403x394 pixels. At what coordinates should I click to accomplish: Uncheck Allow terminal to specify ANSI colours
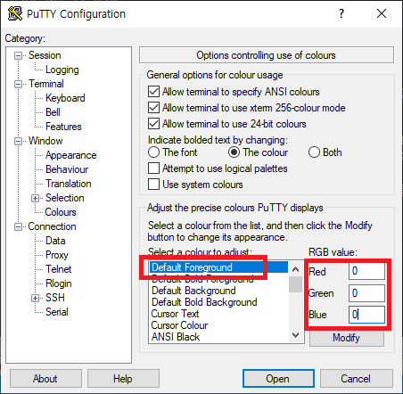pos(153,92)
